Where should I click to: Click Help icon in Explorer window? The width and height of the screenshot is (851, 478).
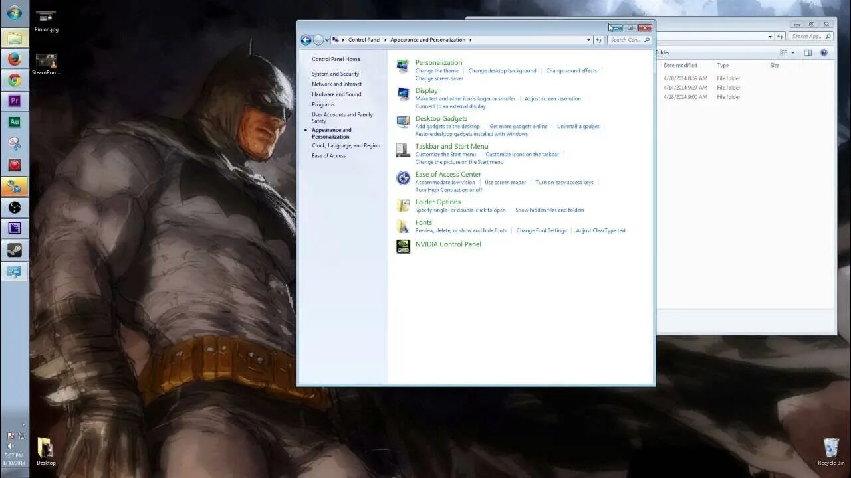click(824, 52)
